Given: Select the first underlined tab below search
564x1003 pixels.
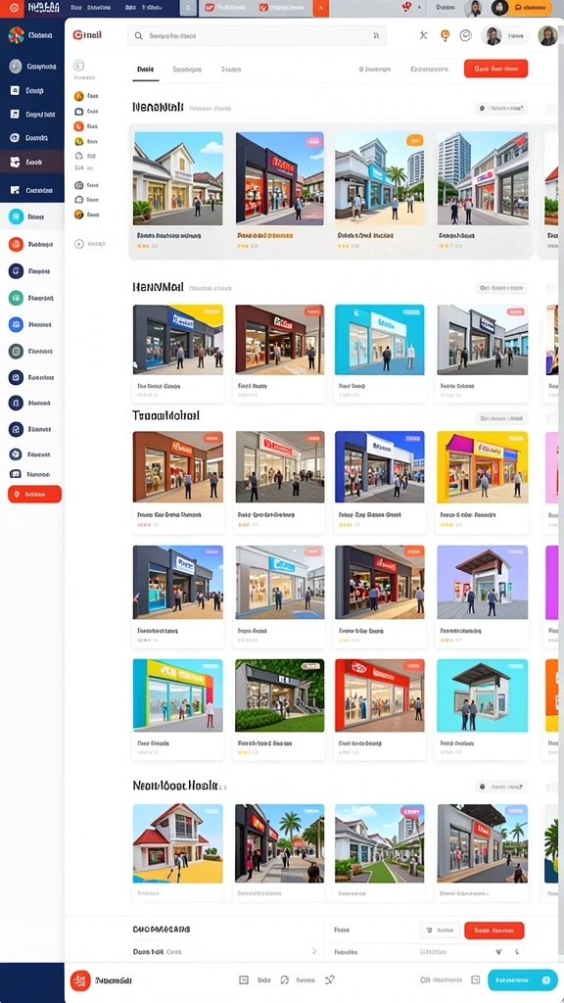Looking at the screenshot, I should 145,70.
